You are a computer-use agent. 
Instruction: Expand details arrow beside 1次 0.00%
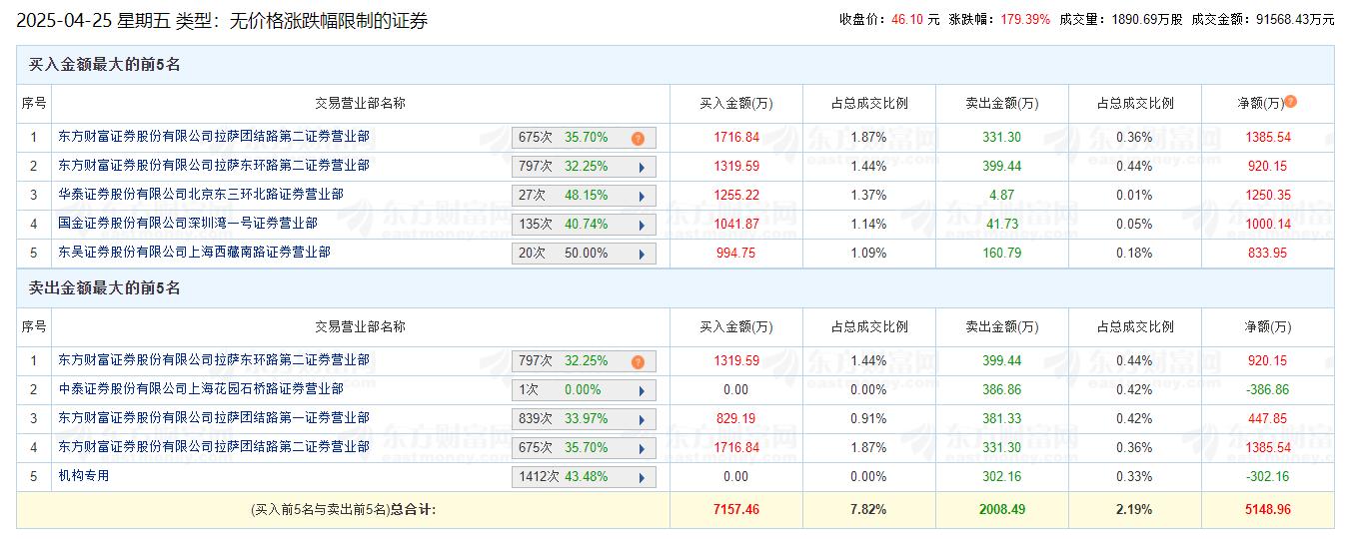(x=641, y=390)
